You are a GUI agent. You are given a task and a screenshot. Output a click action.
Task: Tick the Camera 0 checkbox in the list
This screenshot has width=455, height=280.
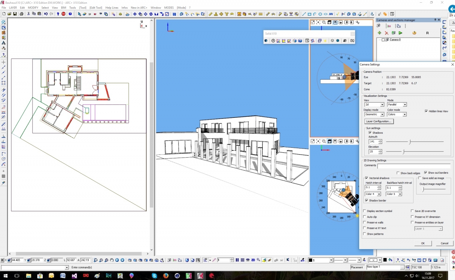pyautogui.click(x=383, y=40)
